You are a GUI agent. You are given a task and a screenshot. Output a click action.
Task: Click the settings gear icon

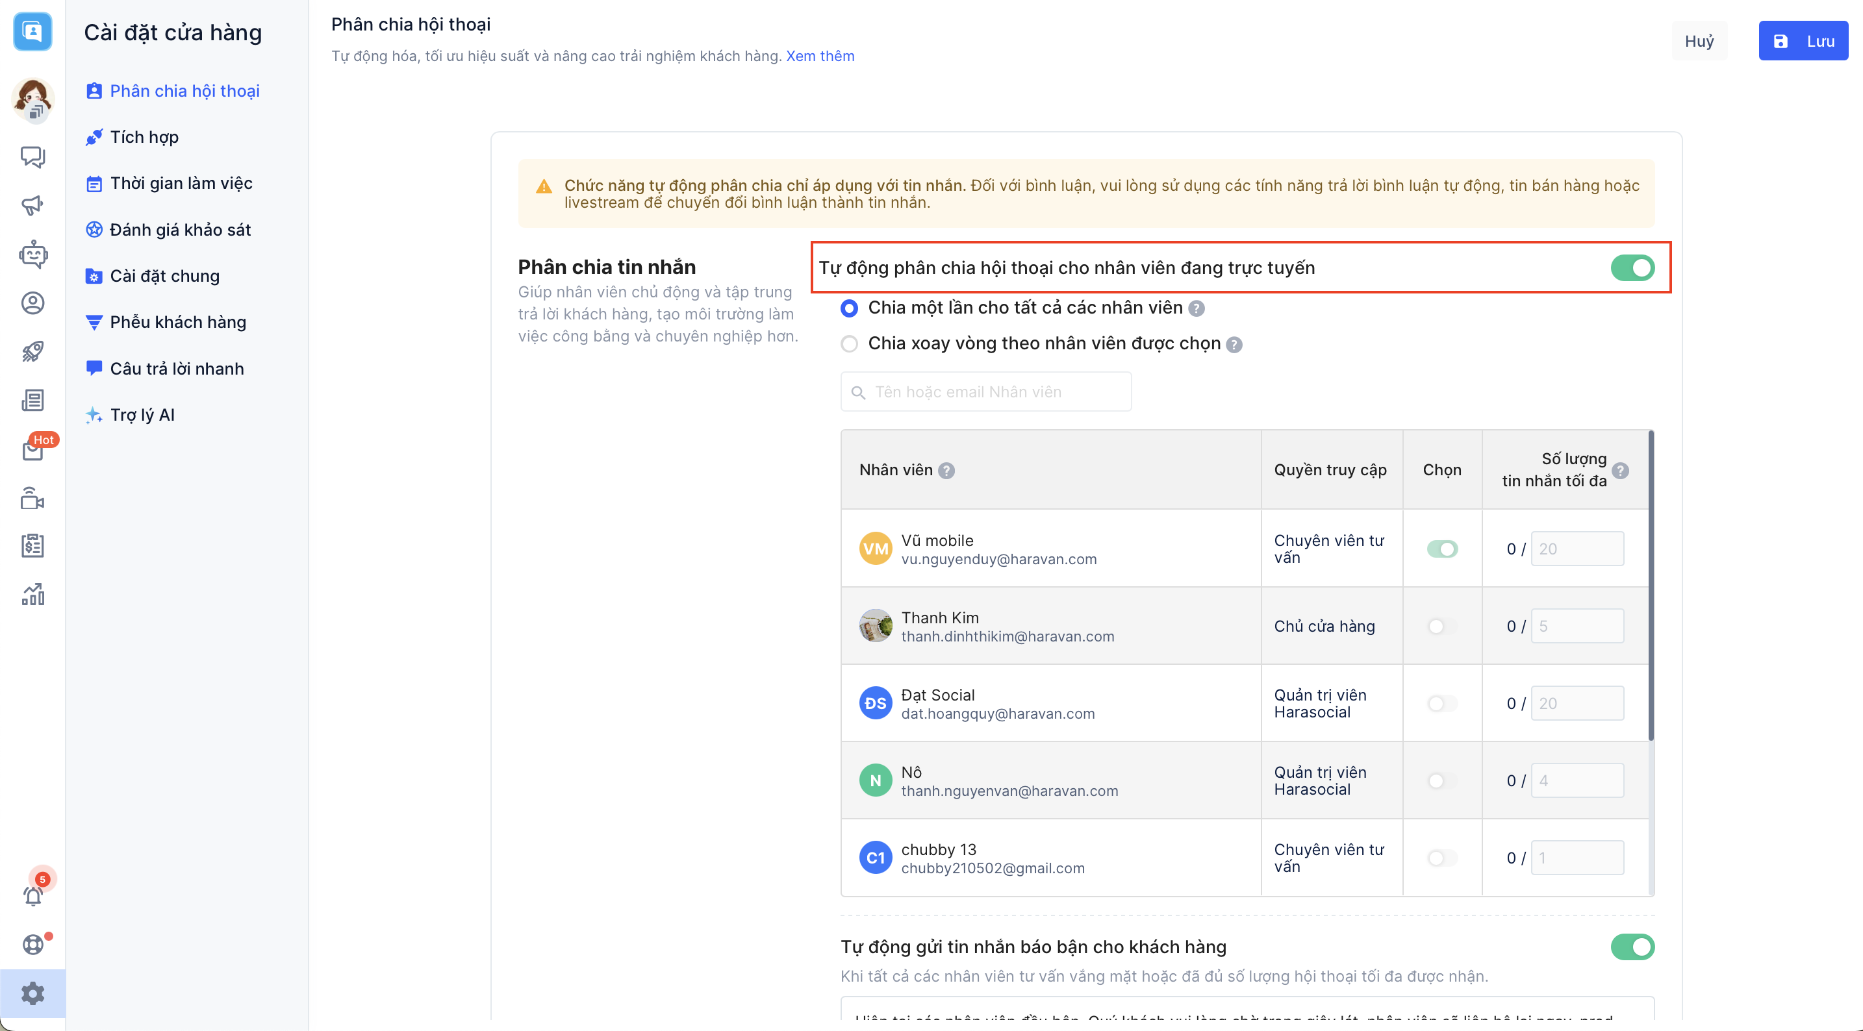click(x=32, y=993)
